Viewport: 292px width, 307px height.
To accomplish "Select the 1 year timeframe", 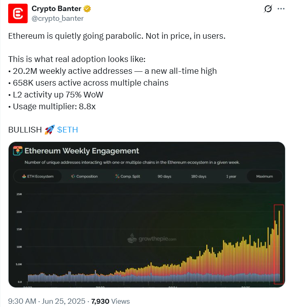I will pos(231,177).
